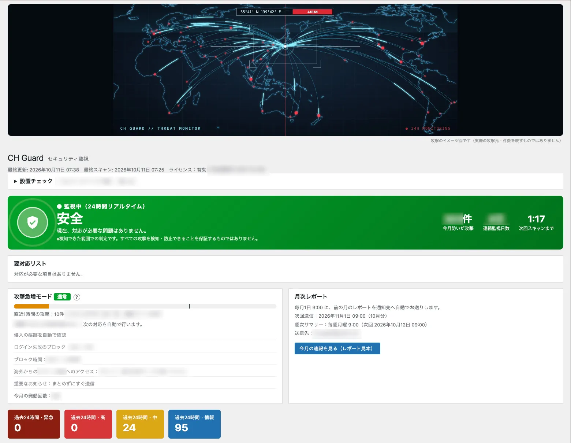Screen dimensions: 571x443
Task: Open 今月の速報を見る（レポート見本） button
Action: click(337, 348)
